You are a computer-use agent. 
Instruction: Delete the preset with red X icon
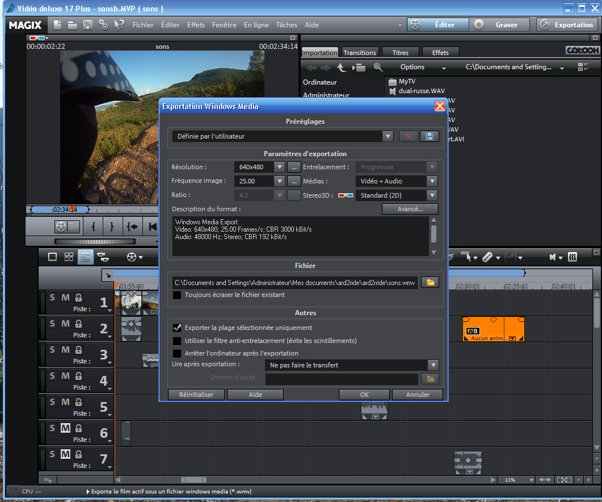click(x=409, y=136)
